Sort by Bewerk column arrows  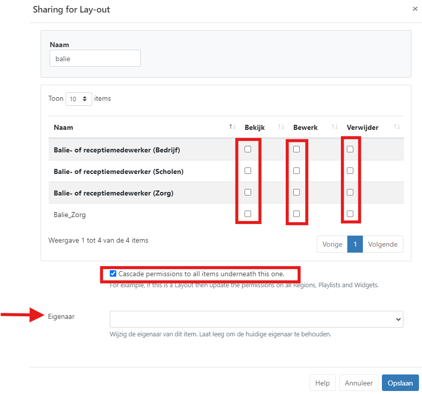(x=335, y=127)
